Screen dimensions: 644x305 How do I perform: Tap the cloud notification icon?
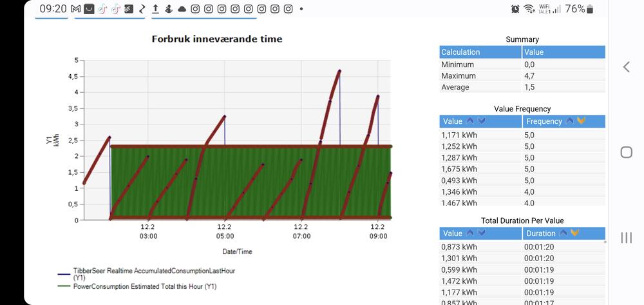point(182,10)
